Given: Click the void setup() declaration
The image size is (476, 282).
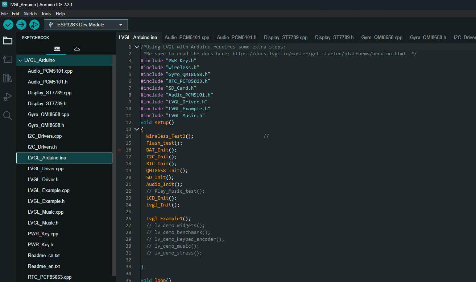Looking at the screenshot, I should click(x=157, y=123).
